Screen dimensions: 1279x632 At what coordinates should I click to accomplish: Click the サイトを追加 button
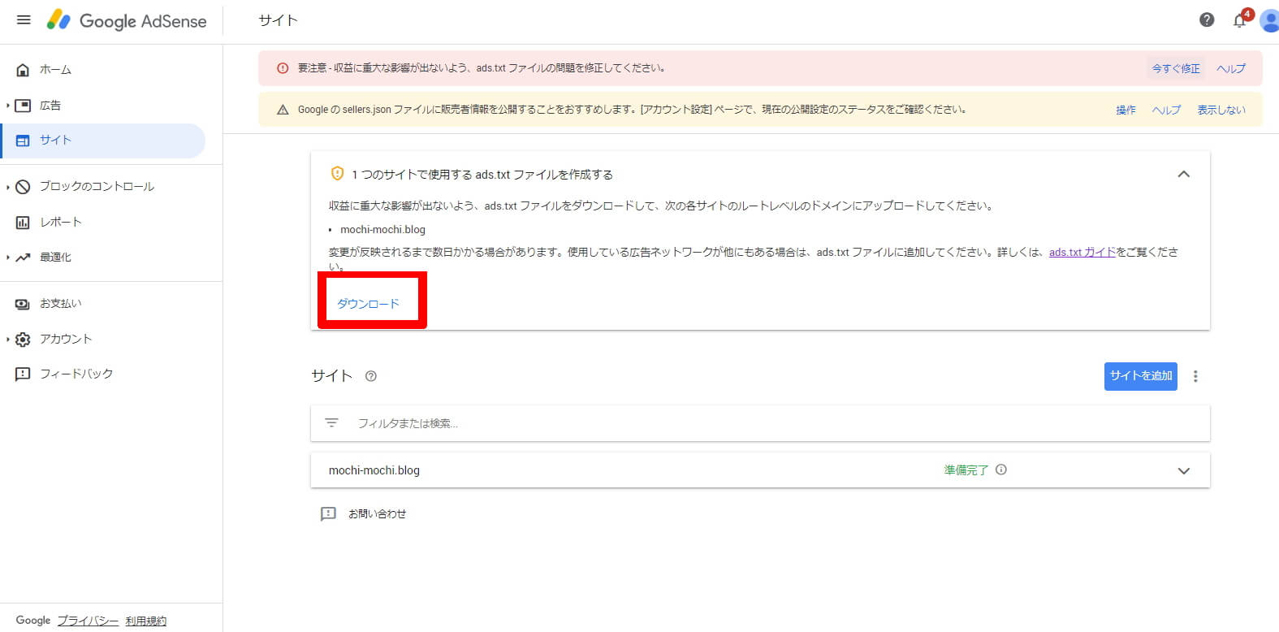(x=1141, y=376)
